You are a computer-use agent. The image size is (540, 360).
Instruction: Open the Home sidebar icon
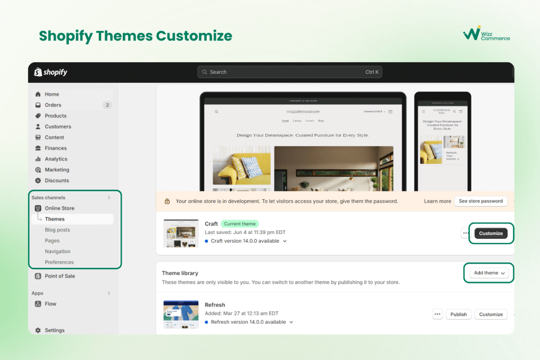(38, 94)
